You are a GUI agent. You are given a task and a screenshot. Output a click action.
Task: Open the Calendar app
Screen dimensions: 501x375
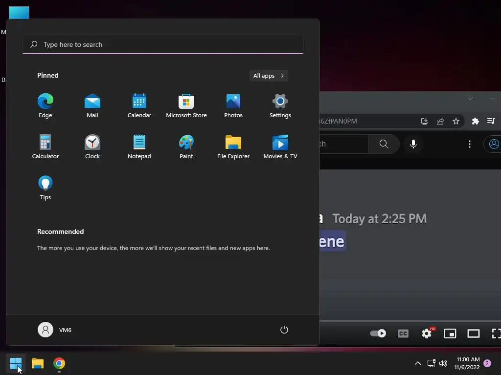pos(139,106)
